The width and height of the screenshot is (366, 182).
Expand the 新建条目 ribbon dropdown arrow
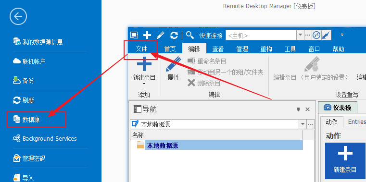pos(144,84)
